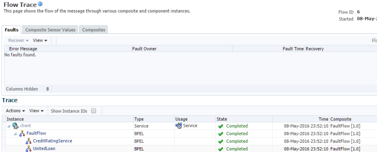This screenshot has height=152, width=377.
Task: Select Completed state in UnitedLoan row
Action: [237, 149]
